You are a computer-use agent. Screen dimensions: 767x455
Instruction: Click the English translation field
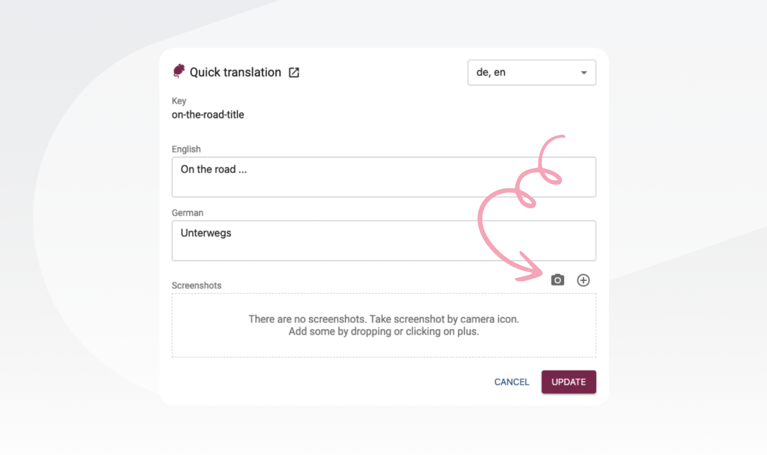tap(384, 177)
